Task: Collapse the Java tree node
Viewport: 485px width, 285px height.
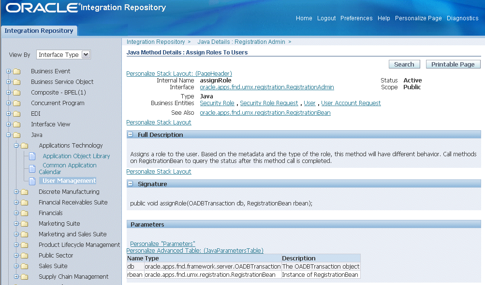Action: pos(9,135)
